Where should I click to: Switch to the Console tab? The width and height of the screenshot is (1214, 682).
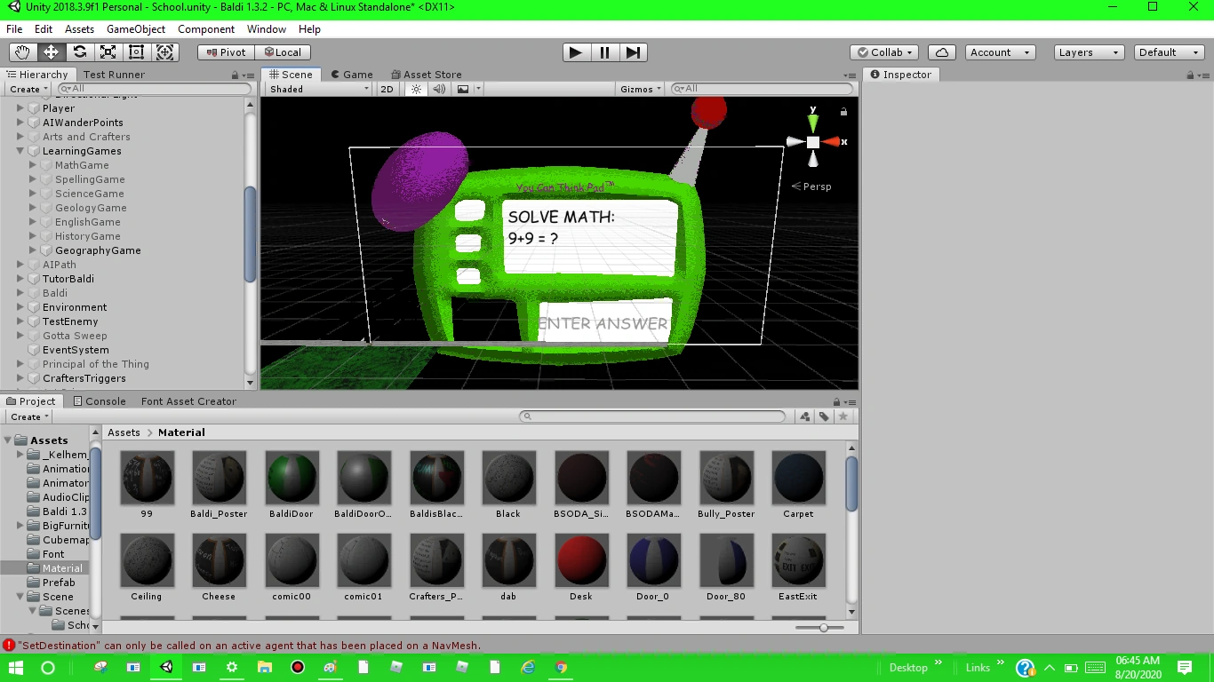click(x=100, y=401)
